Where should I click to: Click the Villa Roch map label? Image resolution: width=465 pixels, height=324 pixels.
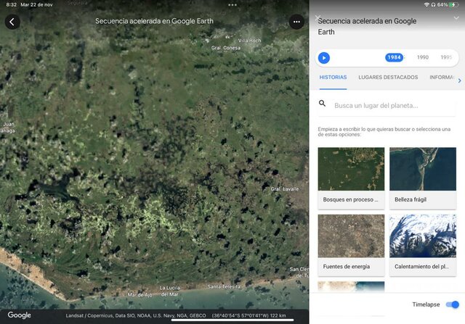(249, 41)
